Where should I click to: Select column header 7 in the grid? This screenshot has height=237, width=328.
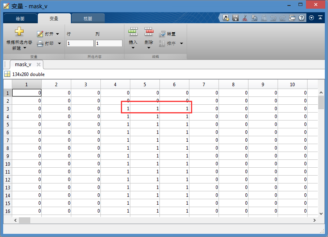point(204,85)
